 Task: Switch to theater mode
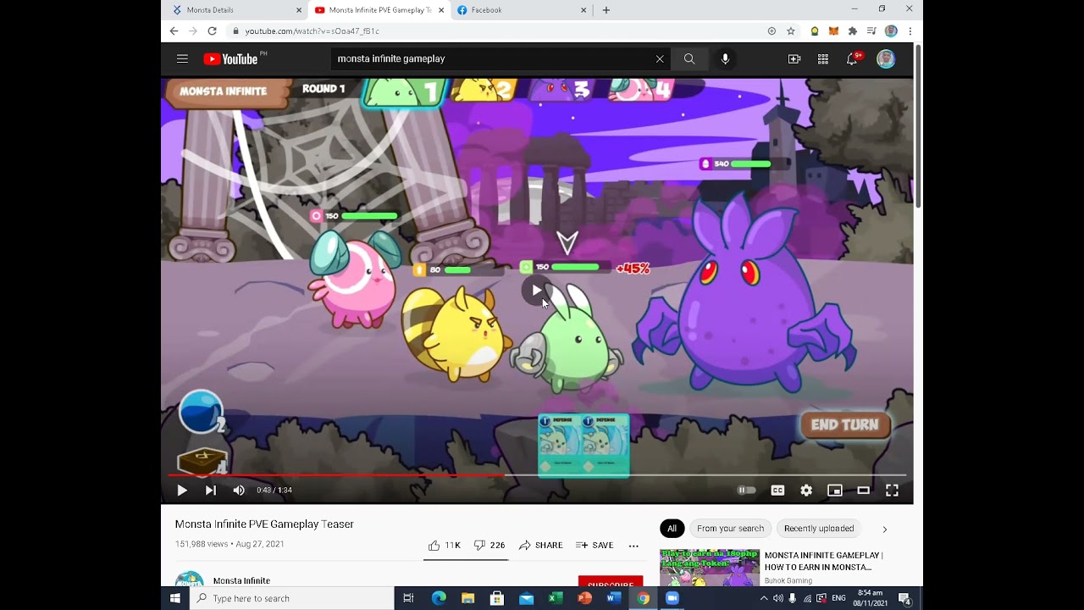(x=864, y=490)
